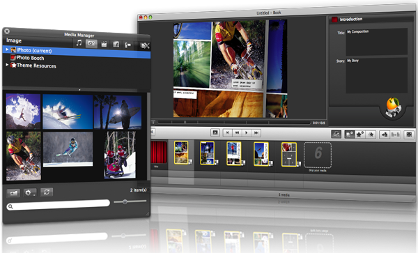This screenshot has height=253, width=418.
Task: Click the 2 item(s) count label
Action: [x=139, y=190]
